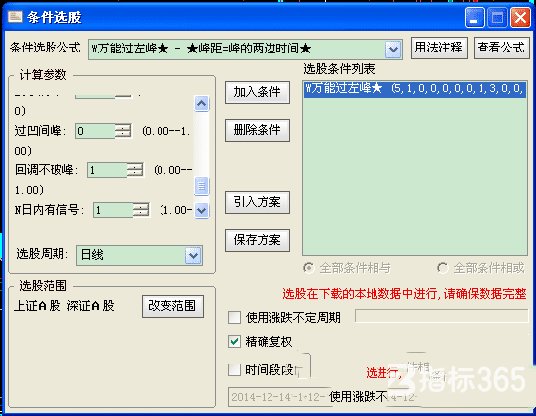Click the parameter list scroll-up arrow

[201, 103]
